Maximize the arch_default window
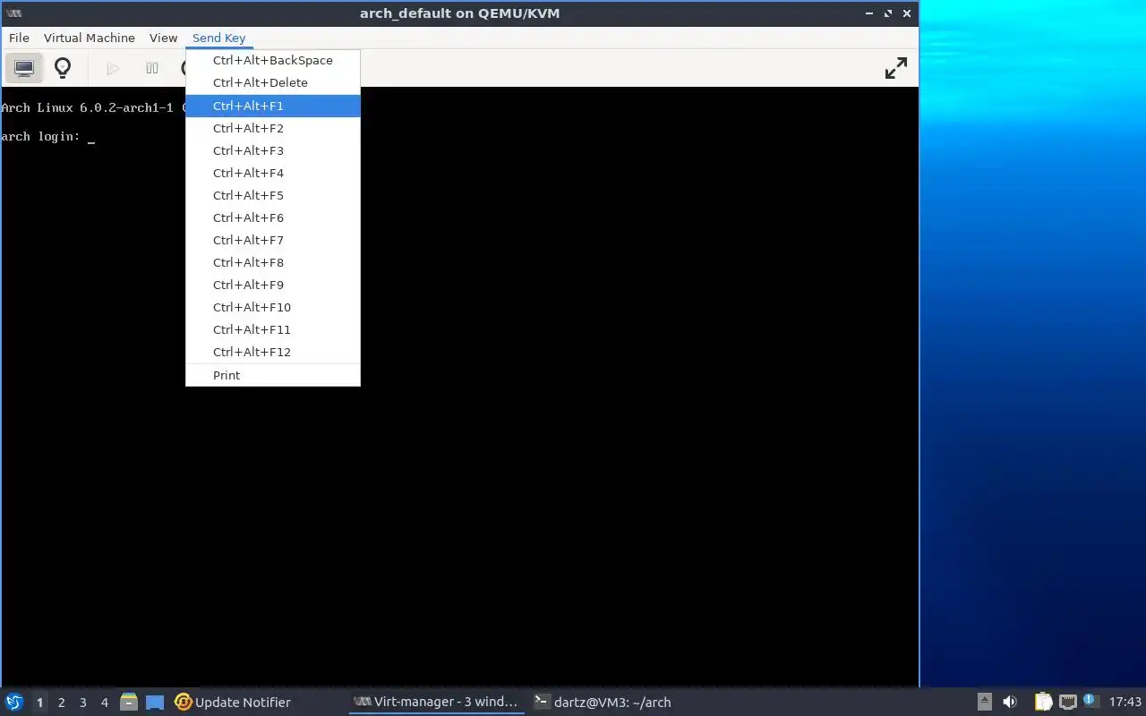This screenshot has height=716, width=1146. pyautogui.click(x=888, y=13)
